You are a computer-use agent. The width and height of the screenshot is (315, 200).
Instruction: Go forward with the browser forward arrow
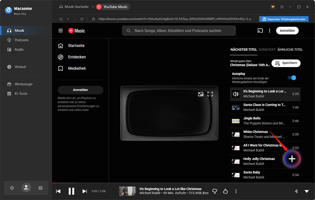click(x=75, y=19)
